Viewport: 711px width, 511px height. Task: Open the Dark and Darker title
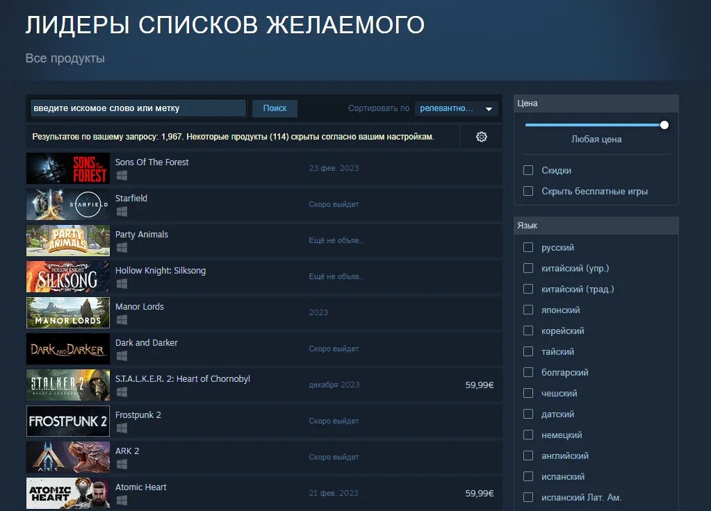coord(147,343)
